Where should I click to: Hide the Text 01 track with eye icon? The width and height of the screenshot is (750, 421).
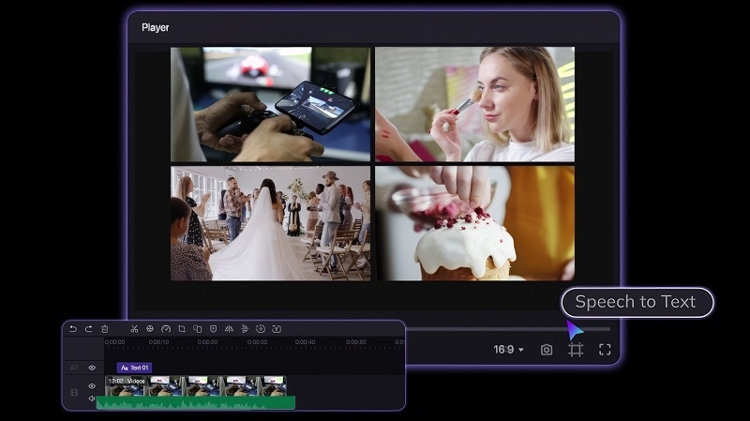[x=92, y=368]
